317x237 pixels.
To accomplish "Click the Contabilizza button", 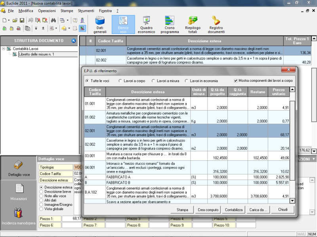I will (x=233, y=209).
